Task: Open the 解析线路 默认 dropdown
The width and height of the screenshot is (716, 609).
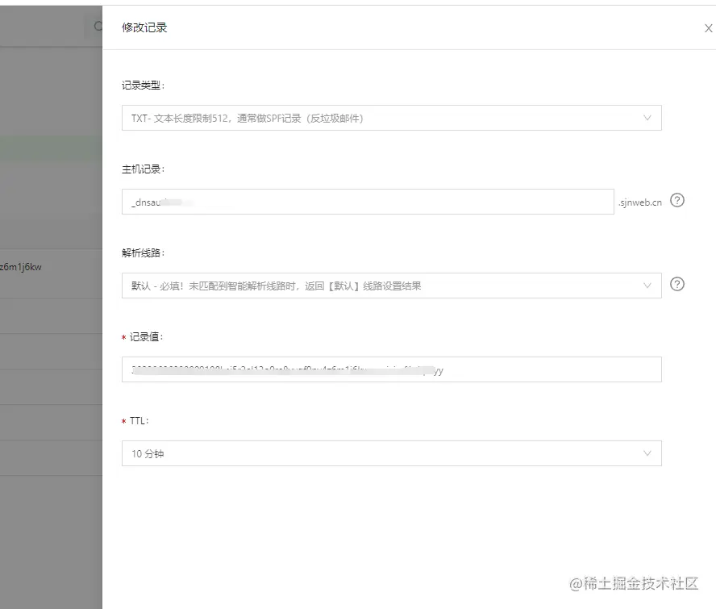Action: point(391,286)
